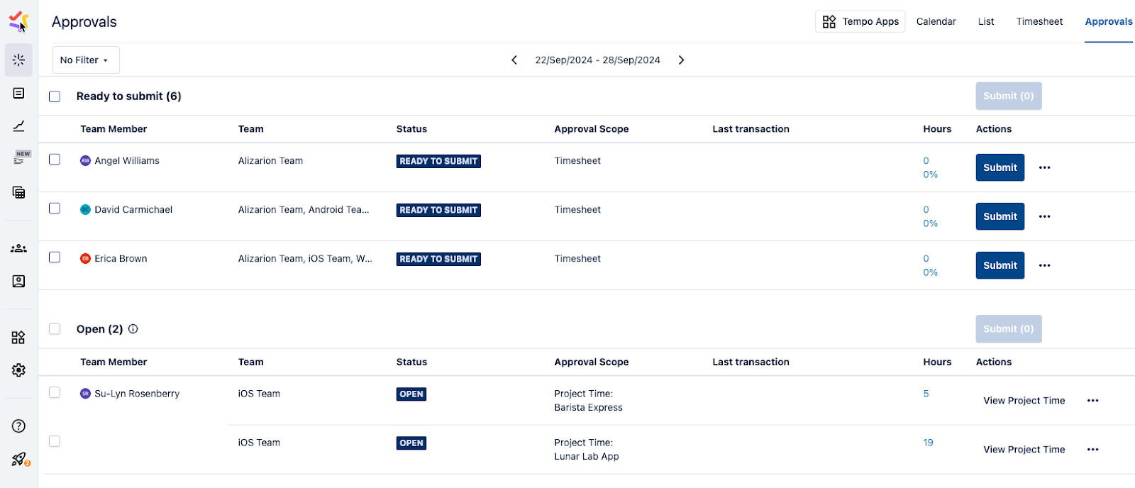Viewport: 1135px width, 488px height.
Task: Click the info icon beside Open (2)
Action: [133, 329]
